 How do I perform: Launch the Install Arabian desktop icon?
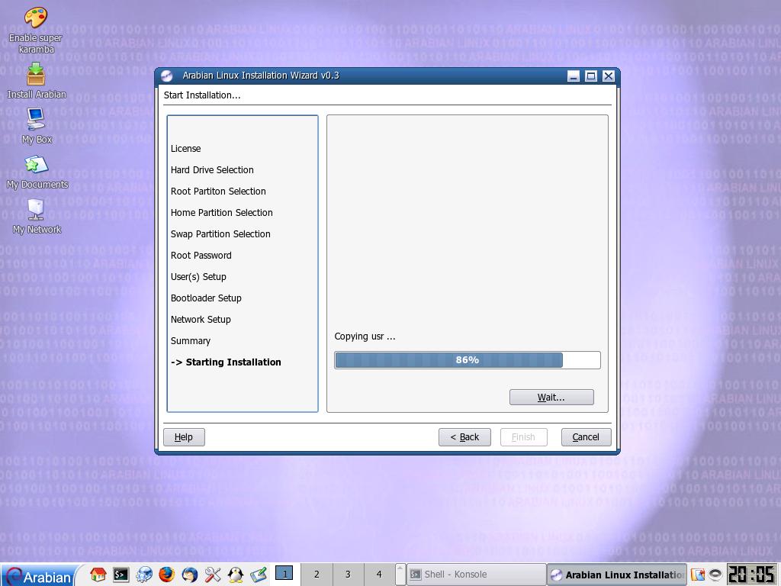(x=36, y=81)
